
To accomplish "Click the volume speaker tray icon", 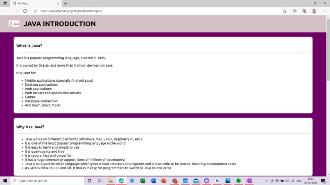I will 287,181.
